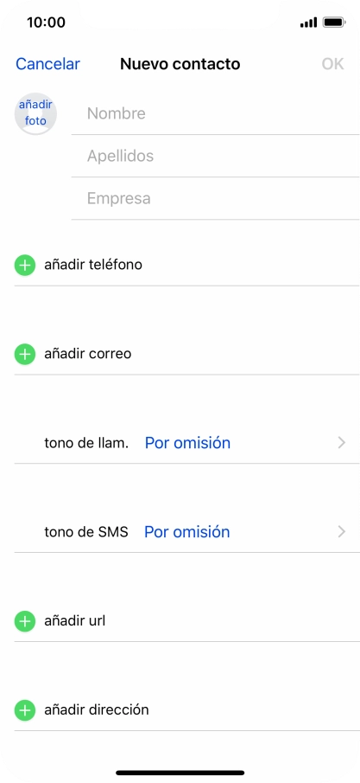Image resolution: width=360 pixels, height=783 pixels.
Task: Open Por omisión value for tono de SMS
Action: pyautogui.click(x=187, y=532)
